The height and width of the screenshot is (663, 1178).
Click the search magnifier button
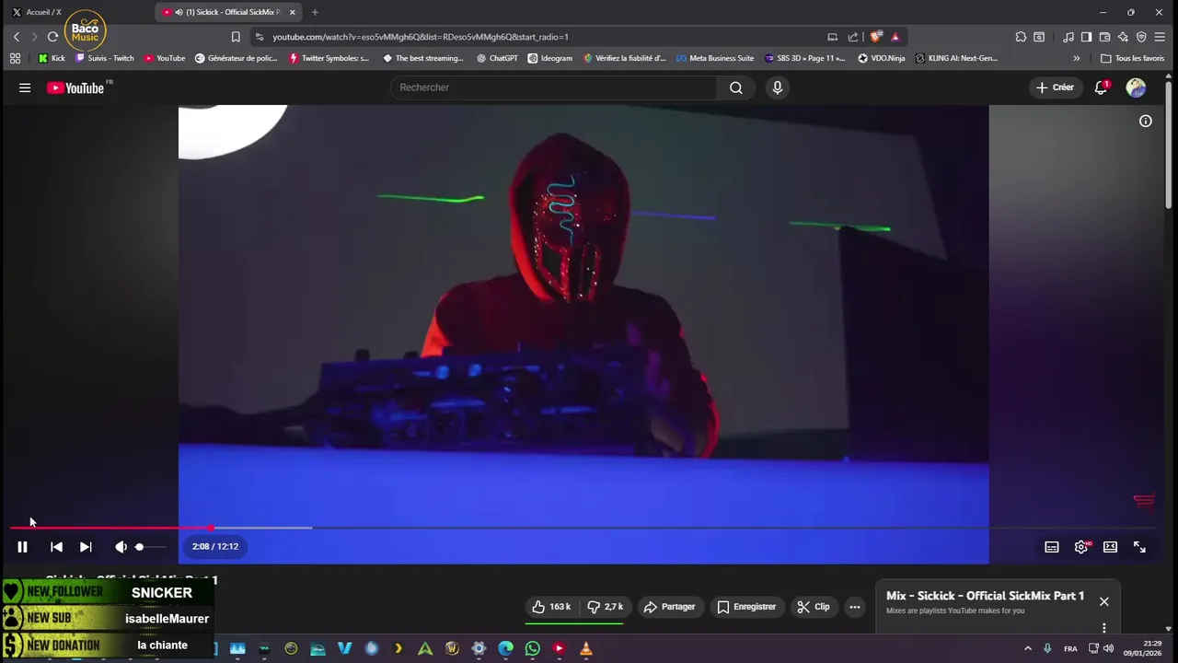point(736,87)
